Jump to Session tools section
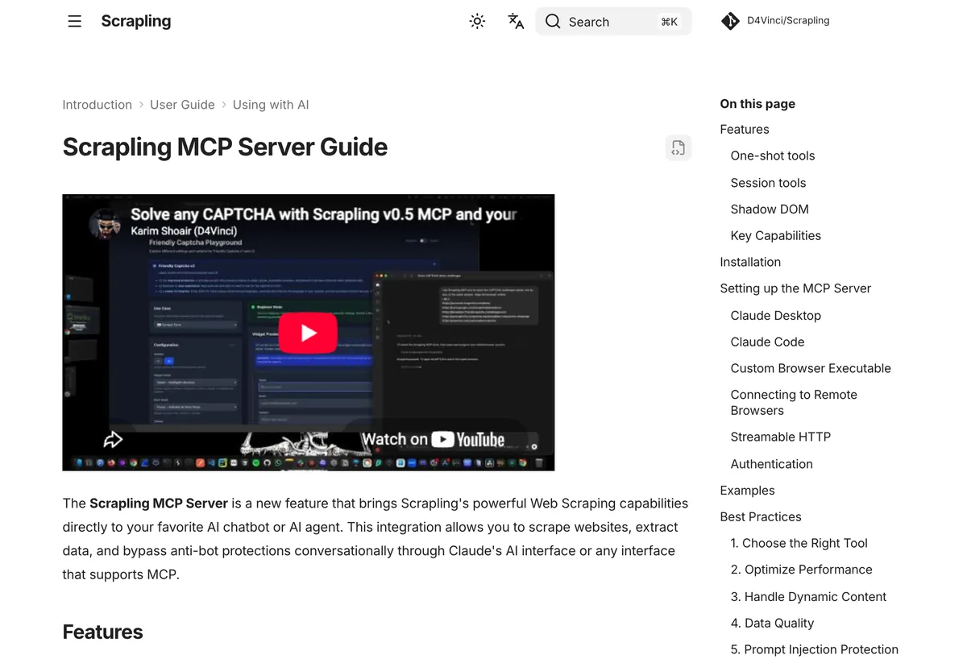This screenshot has height=659, width=967. [768, 183]
